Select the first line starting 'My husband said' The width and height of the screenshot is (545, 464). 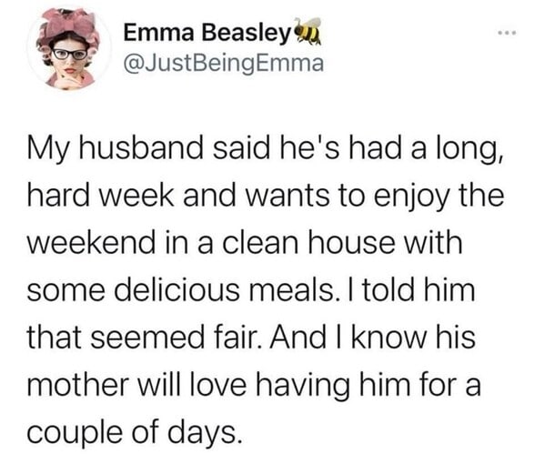(265, 148)
